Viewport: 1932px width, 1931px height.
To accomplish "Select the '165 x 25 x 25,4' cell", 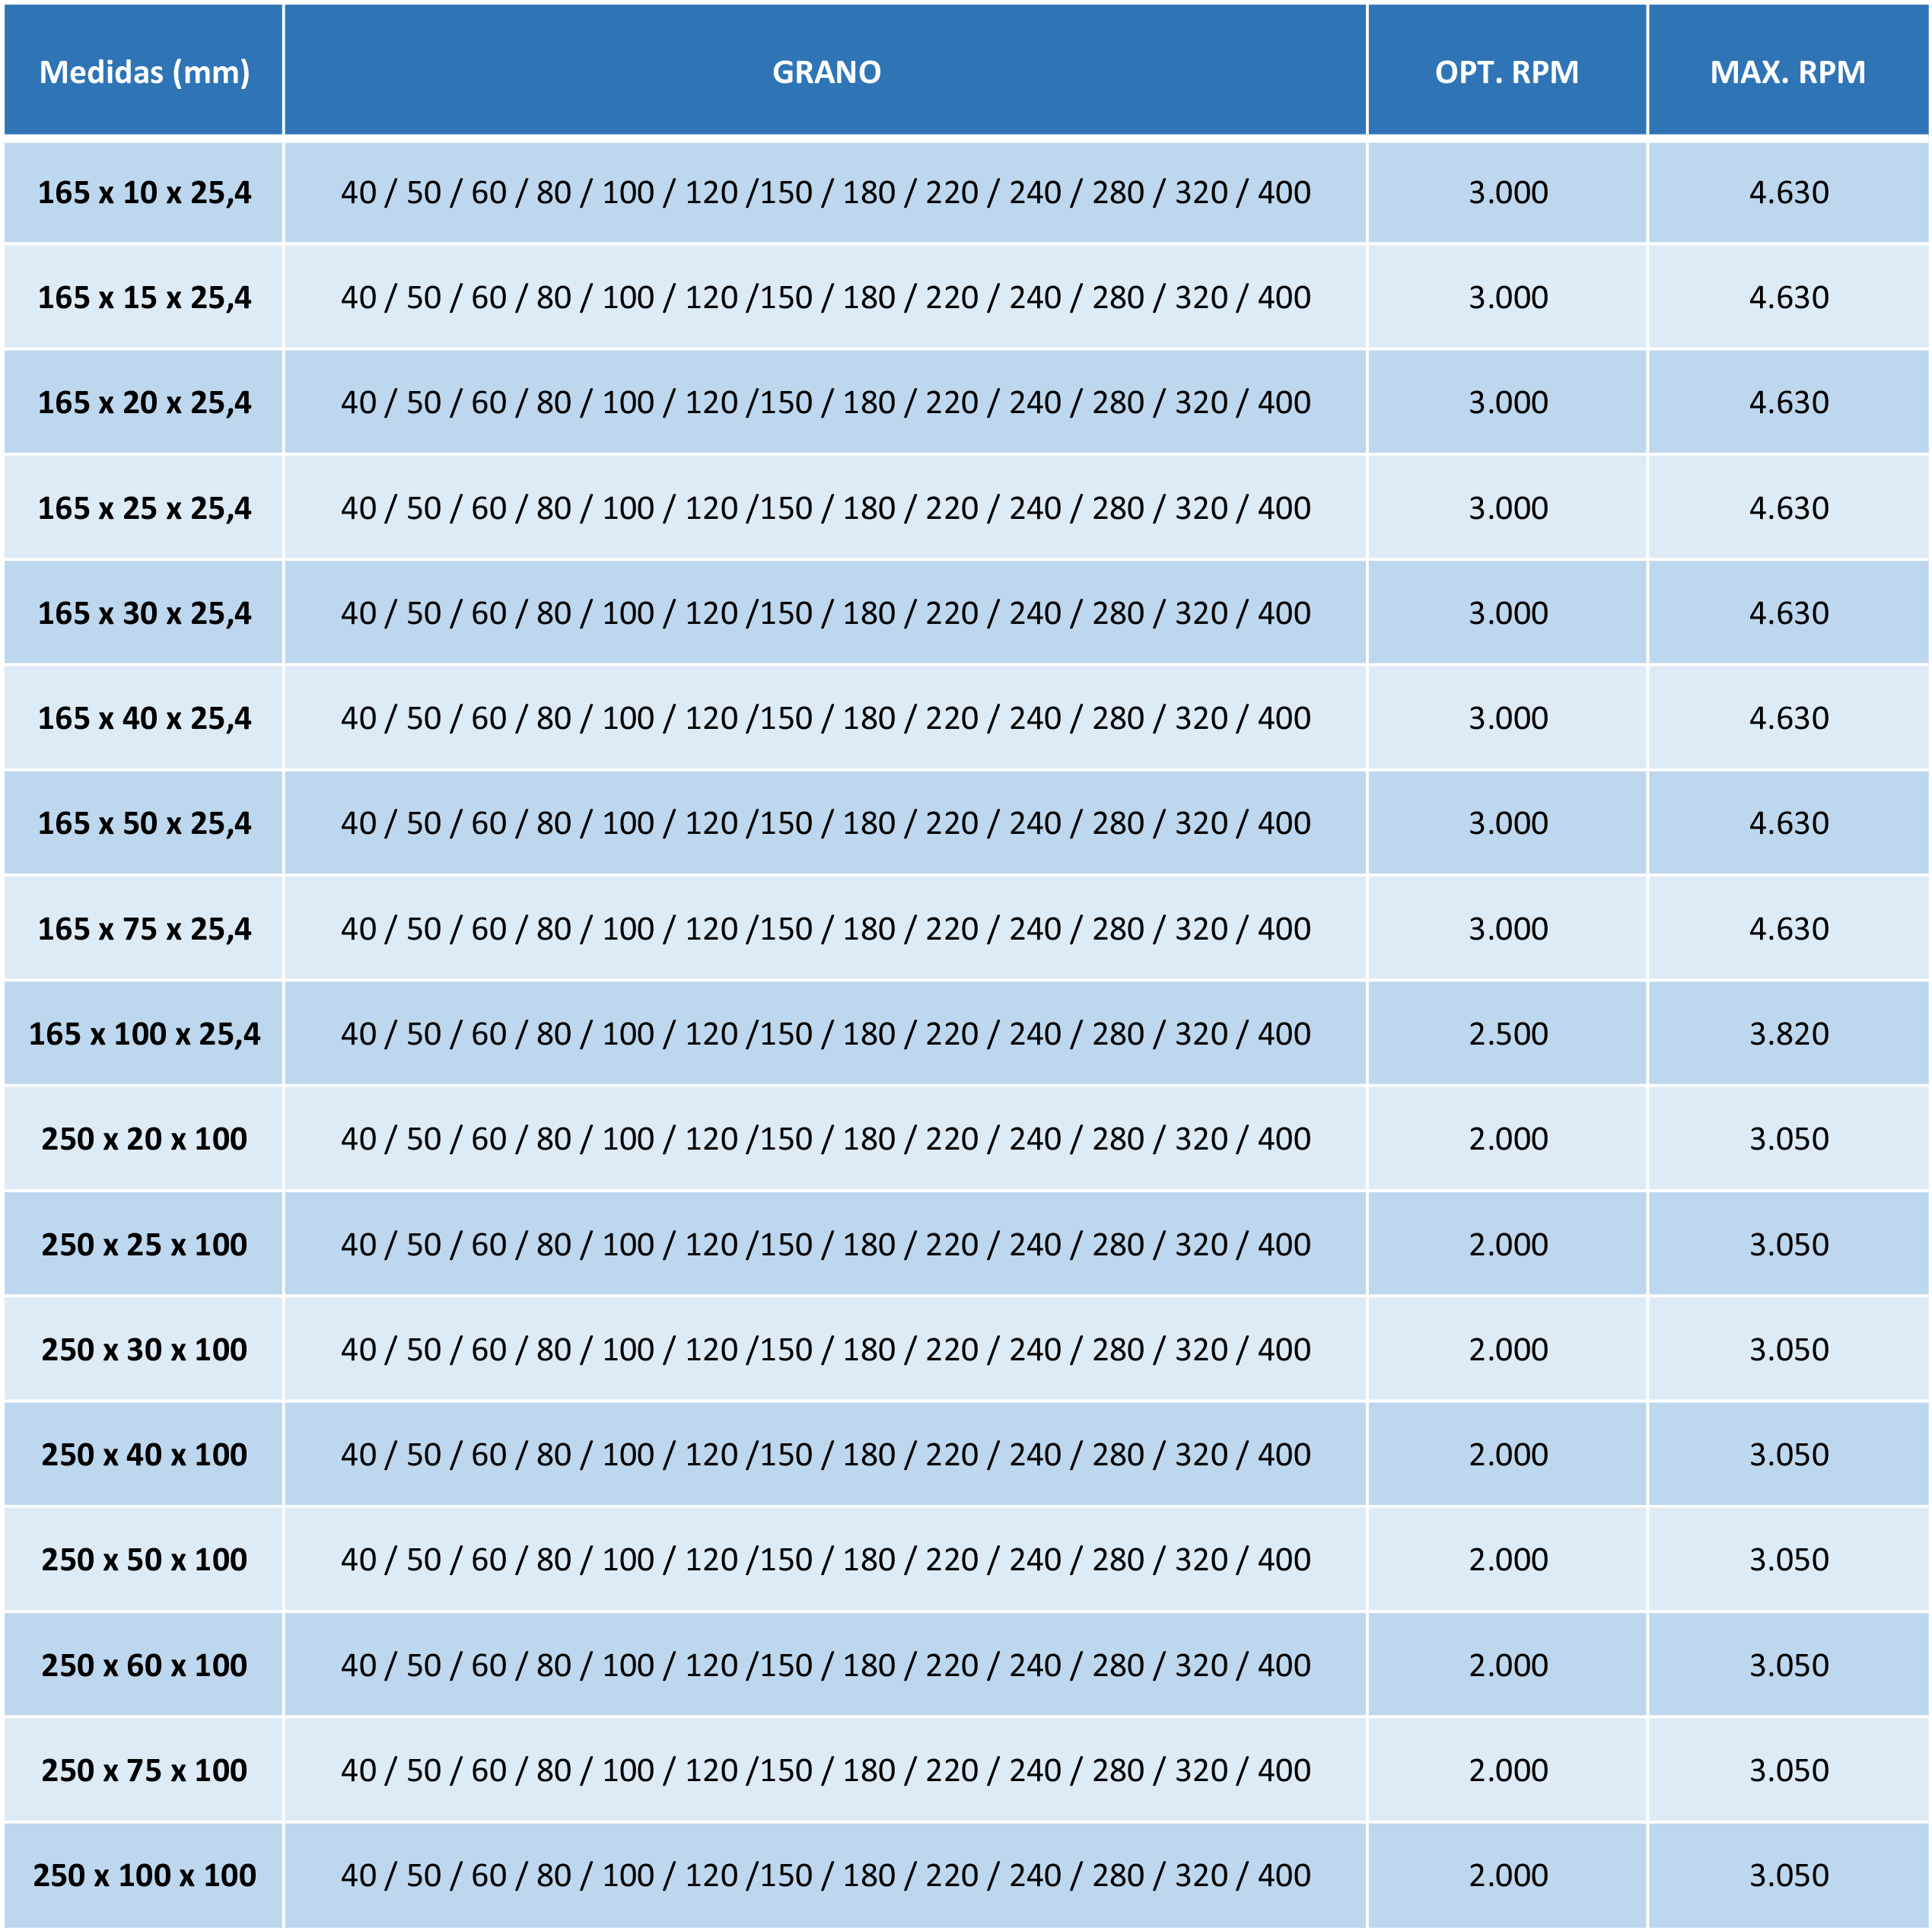I will click(x=144, y=508).
